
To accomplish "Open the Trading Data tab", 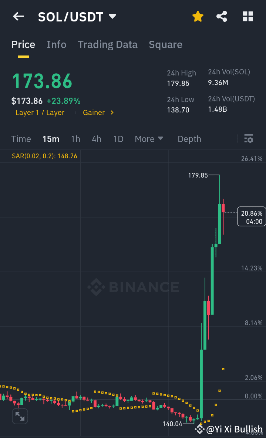I will 107,44.
